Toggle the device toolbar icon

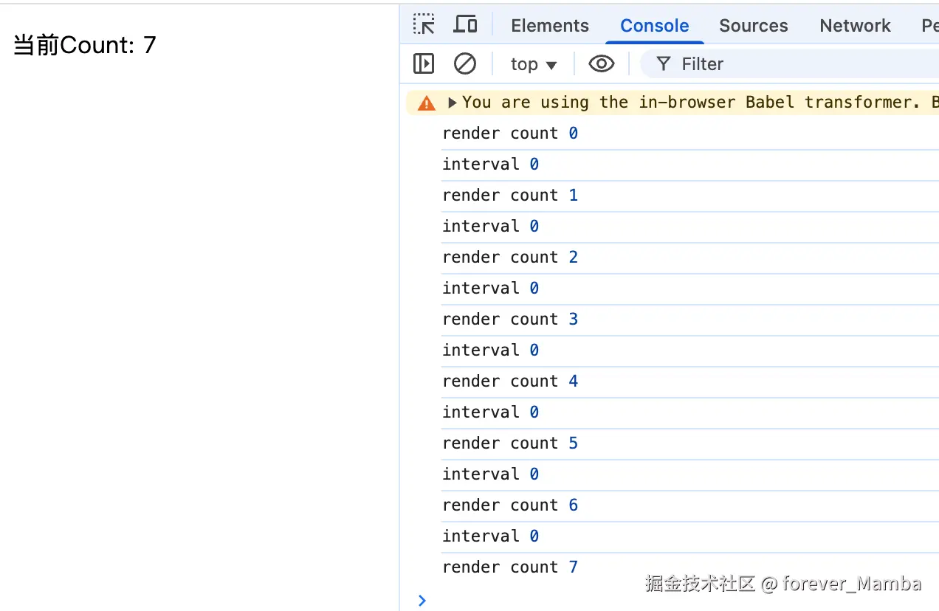point(464,25)
